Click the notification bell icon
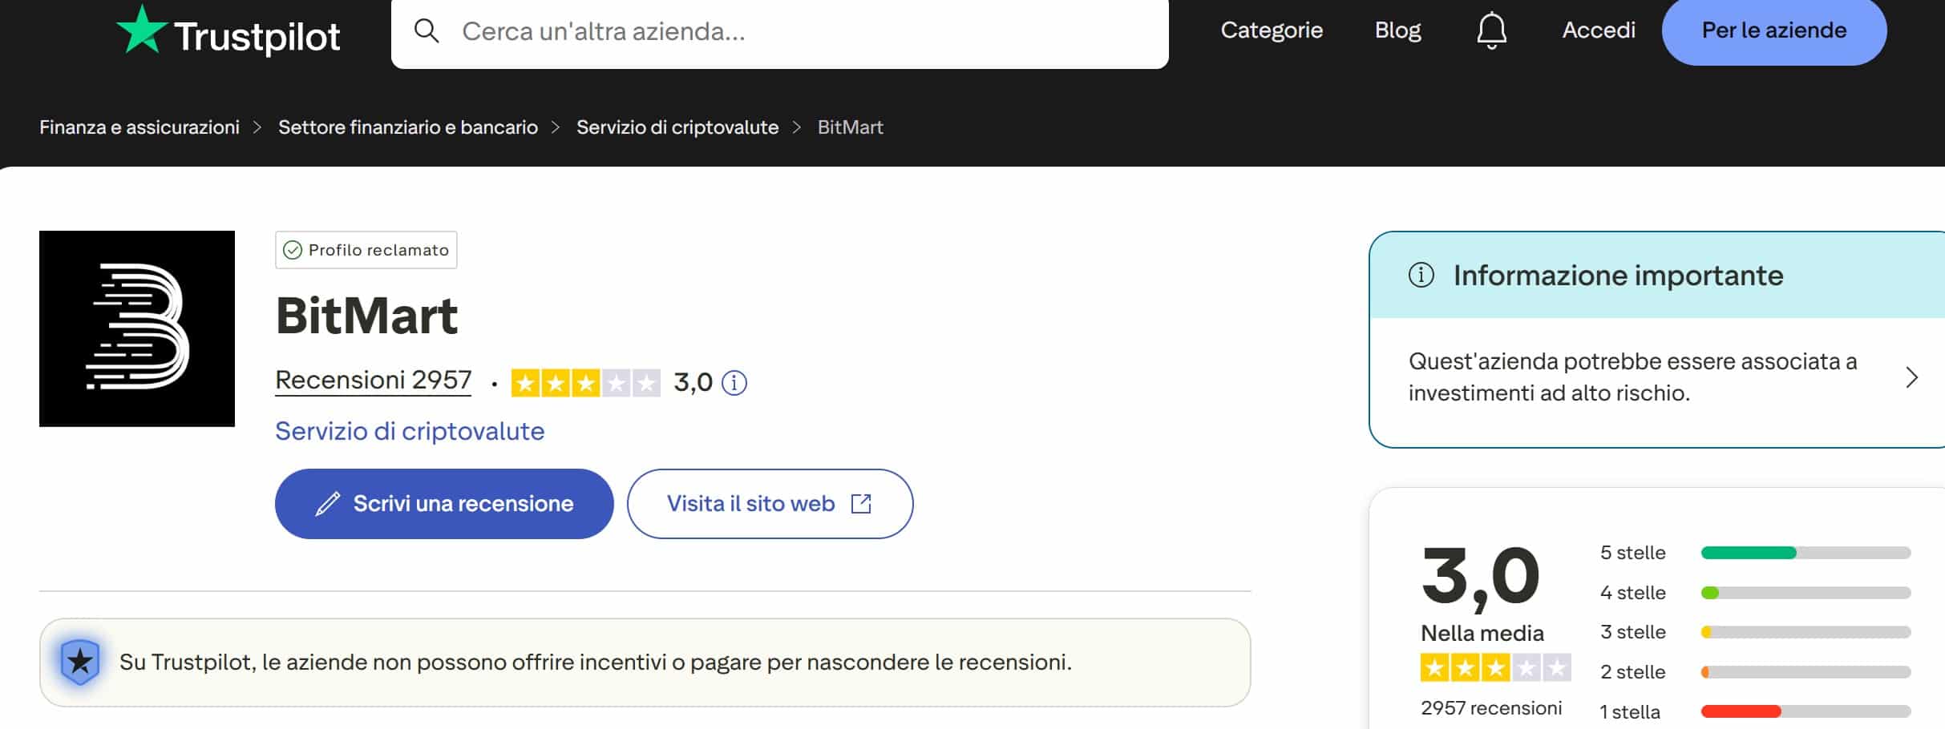Viewport: 1945px width, 729px height. tap(1492, 30)
